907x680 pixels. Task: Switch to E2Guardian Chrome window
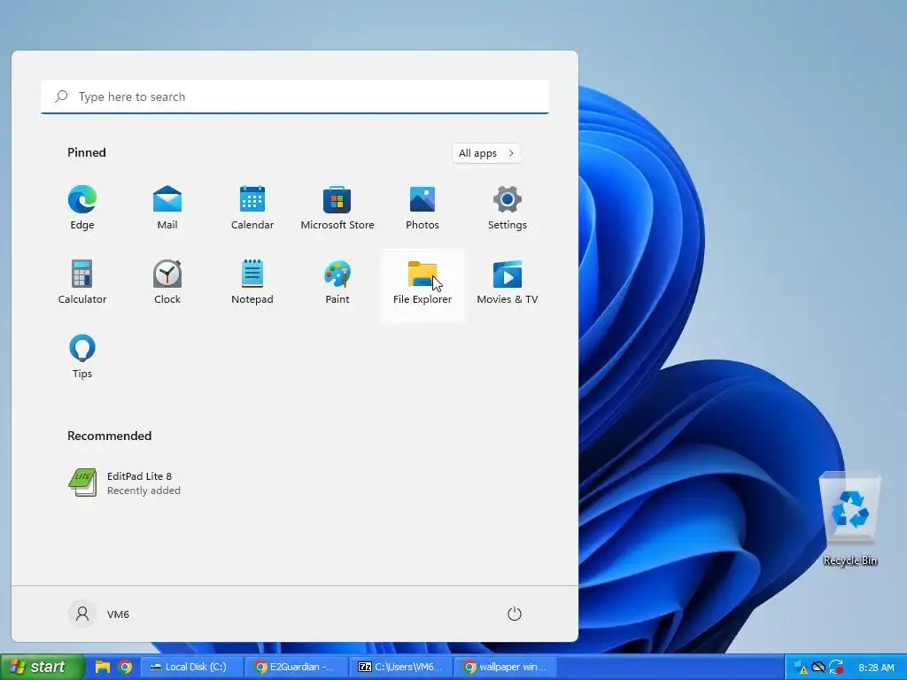(296, 667)
